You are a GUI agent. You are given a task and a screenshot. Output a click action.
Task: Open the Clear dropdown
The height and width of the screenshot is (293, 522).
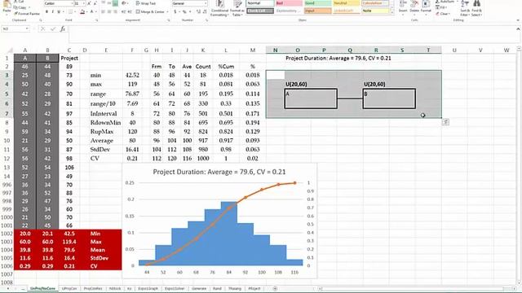coord(444,14)
